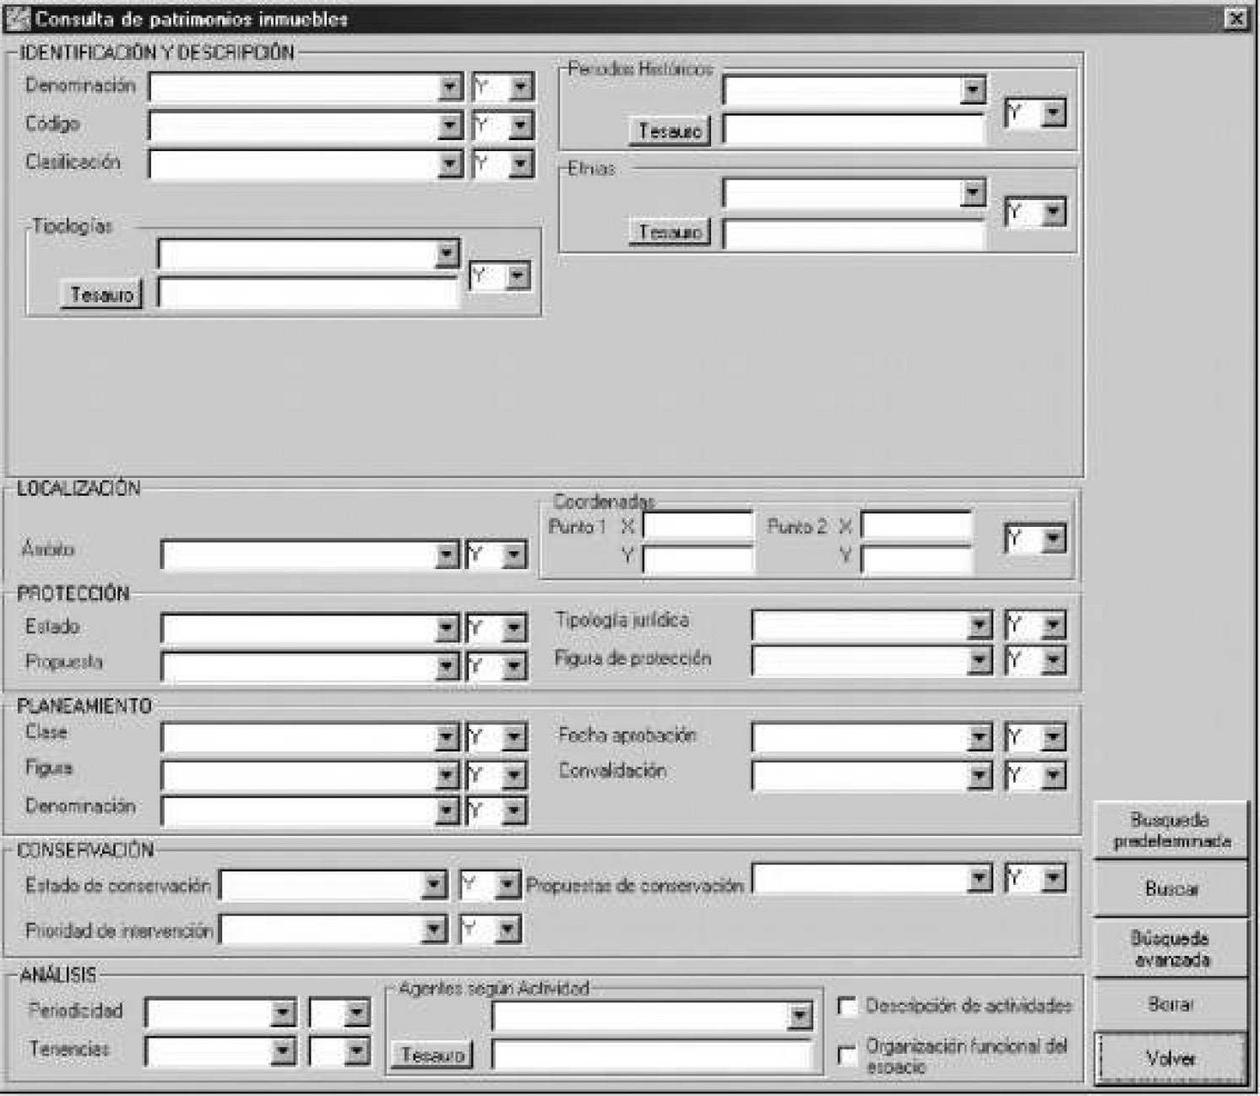1260x1096 pixels.
Task: Focus the Punto 2 X coordinate field
Action: tap(917, 526)
